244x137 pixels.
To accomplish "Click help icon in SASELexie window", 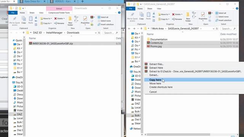I will click(x=237, y=8).
